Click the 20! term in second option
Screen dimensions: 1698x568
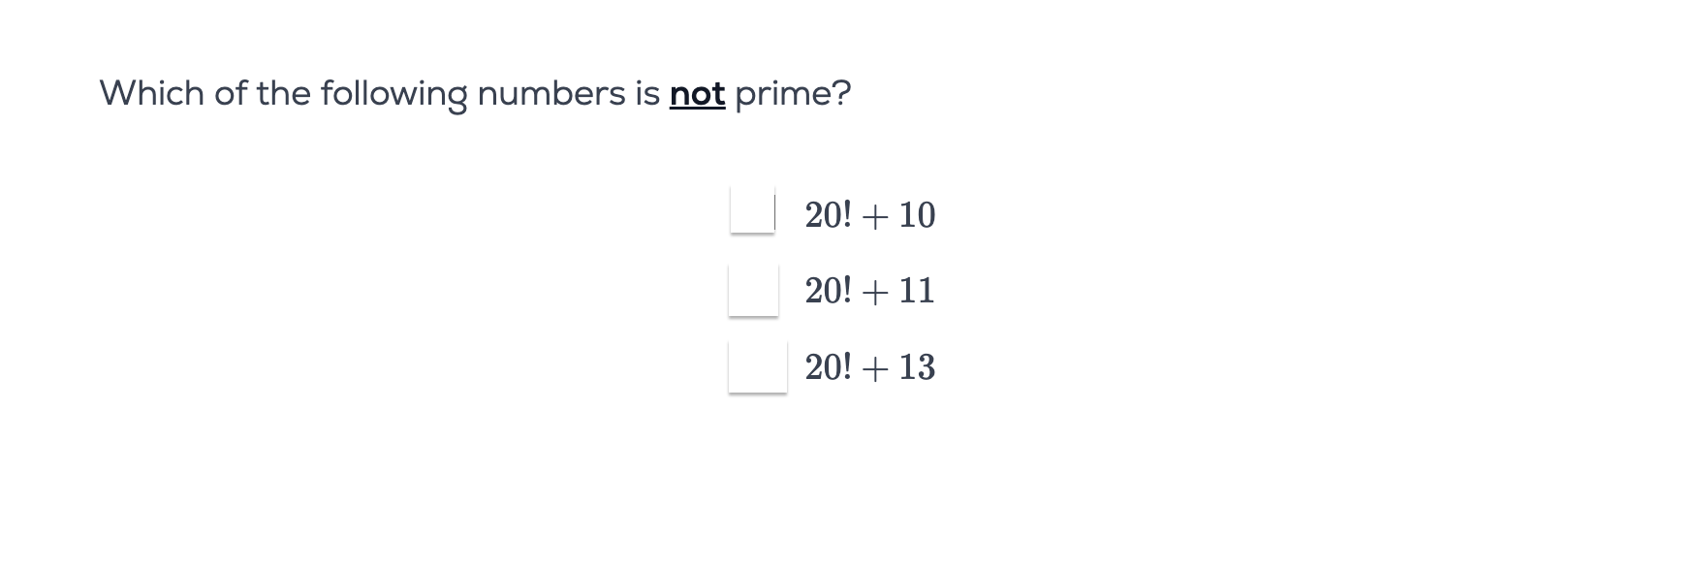coord(829,290)
